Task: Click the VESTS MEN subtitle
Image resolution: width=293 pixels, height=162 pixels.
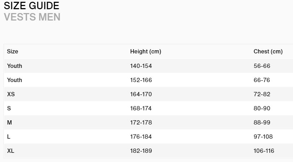Action: [32, 17]
